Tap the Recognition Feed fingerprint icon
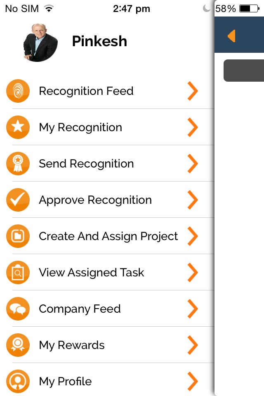This screenshot has height=396, width=264. tap(18, 91)
